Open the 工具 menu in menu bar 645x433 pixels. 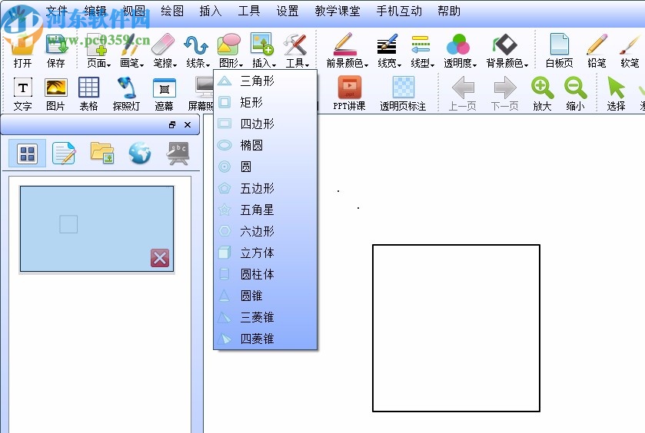pyautogui.click(x=249, y=11)
